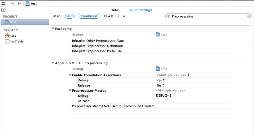Select Preprocessor Macros Release row
The width and height of the screenshot is (254, 133).
point(152,101)
